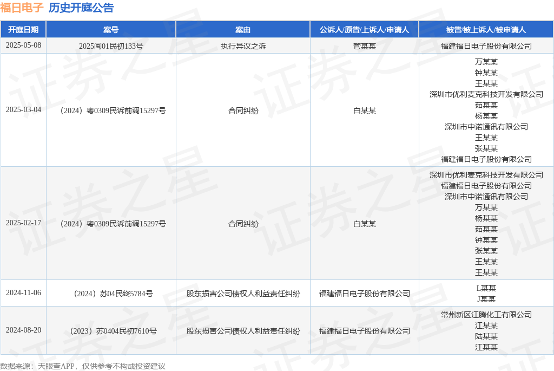
Task: Click 深圳市优利麦克科技开发有限公司 in the 2025-02-17 row
Action: [486, 175]
